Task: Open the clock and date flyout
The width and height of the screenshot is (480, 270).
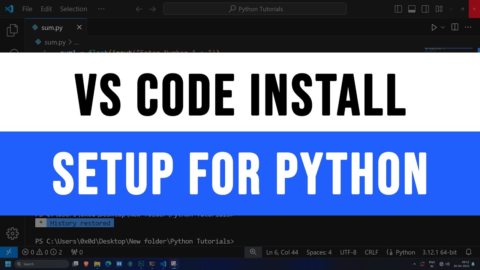Action: pos(461,264)
